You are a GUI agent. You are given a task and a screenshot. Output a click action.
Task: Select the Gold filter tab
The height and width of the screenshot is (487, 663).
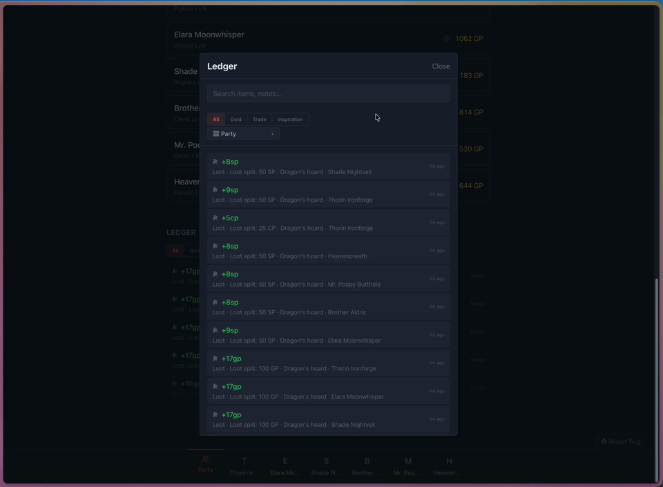(x=236, y=120)
